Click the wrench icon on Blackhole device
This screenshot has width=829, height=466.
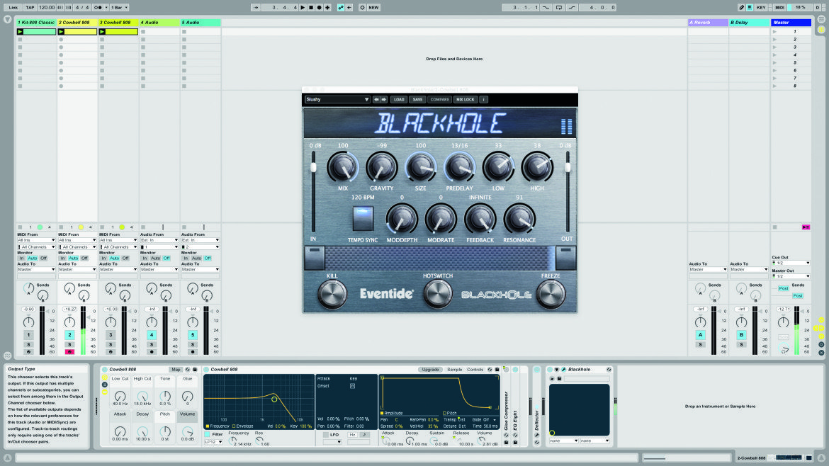click(563, 370)
